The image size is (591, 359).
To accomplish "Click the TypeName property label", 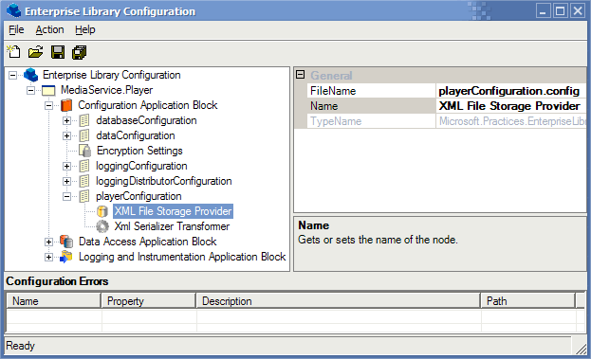I will coord(371,121).
